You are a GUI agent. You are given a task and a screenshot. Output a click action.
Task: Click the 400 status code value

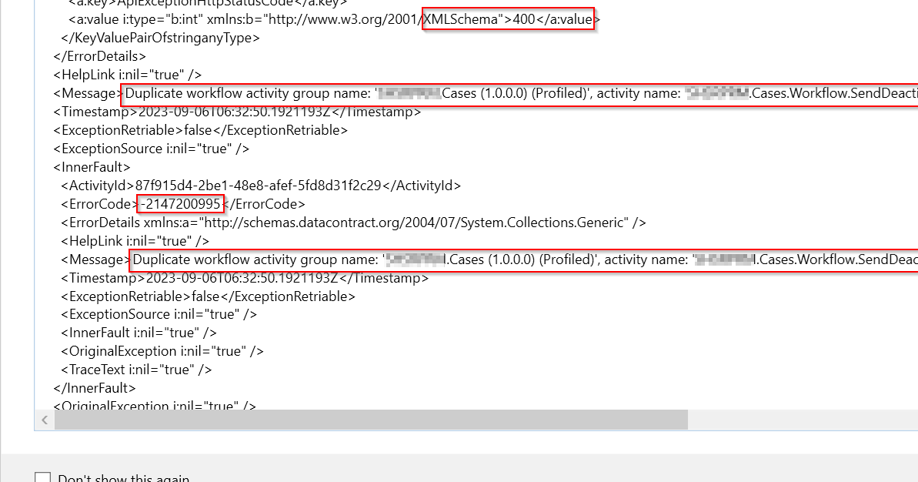[x=523, y=19]
